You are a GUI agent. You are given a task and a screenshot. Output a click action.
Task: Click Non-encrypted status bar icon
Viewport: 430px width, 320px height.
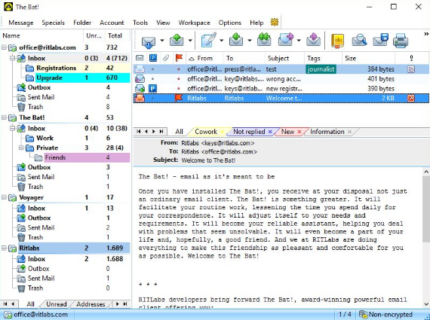pyautogui.click(x=363, y=315)
